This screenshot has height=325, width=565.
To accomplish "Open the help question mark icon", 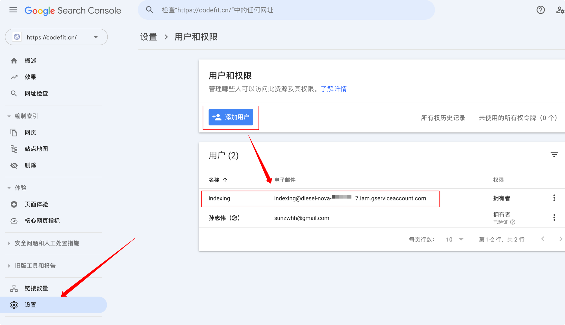I will 540,10.
